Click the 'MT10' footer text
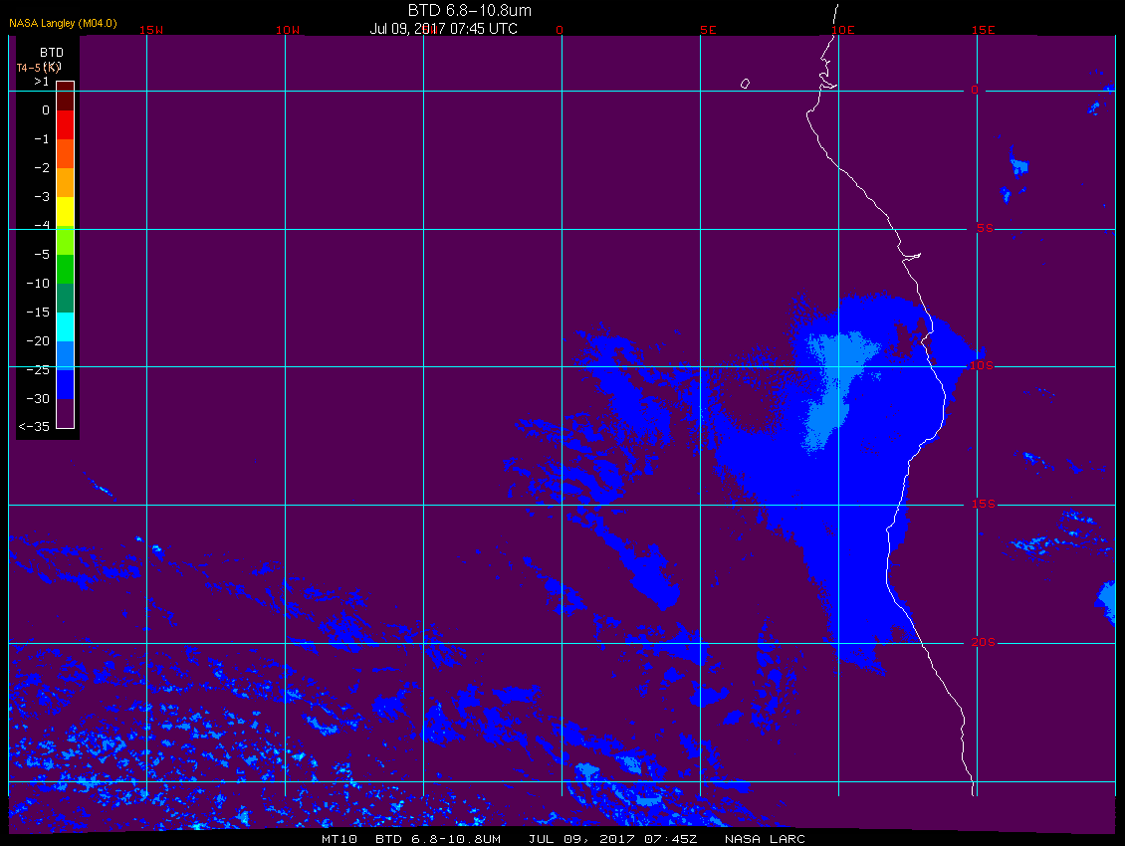 [x=339, y=839]
